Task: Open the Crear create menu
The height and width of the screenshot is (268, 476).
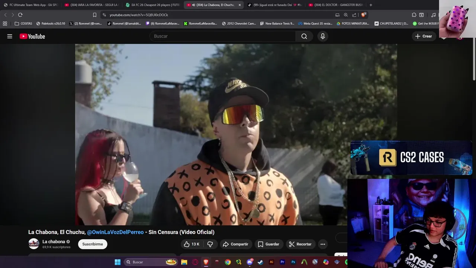Action: coord(424,36)
